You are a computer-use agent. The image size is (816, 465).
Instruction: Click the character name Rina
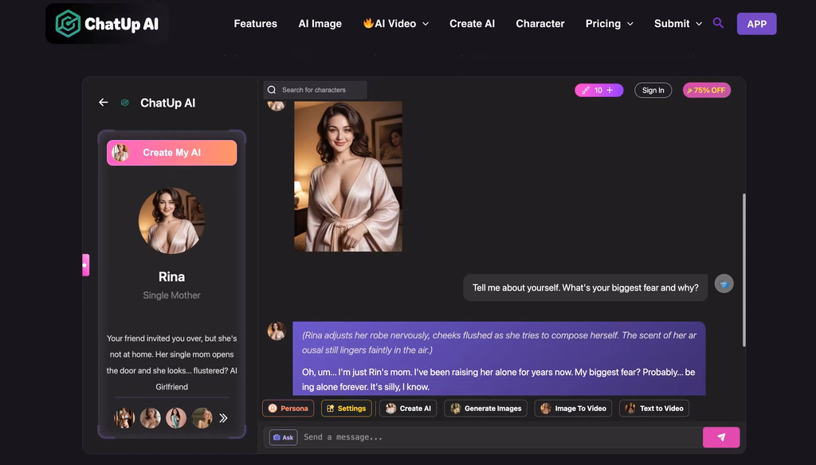(x=172, y=277)
